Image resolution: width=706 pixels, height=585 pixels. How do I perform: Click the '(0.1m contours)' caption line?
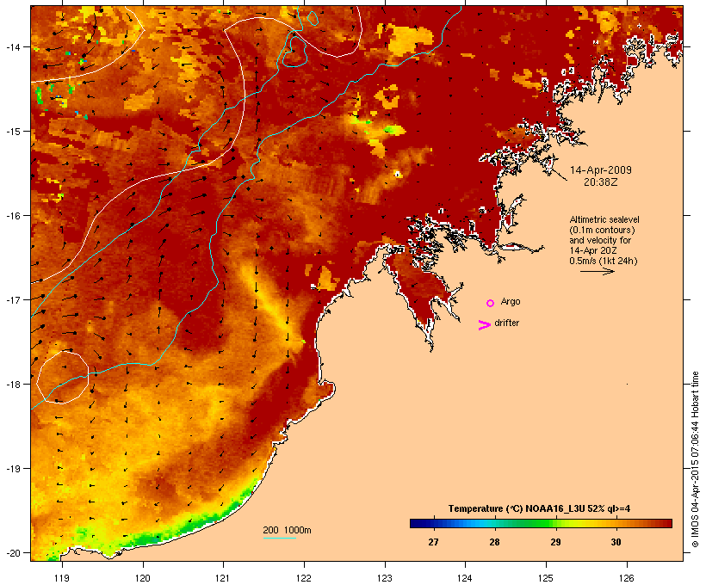(602, 230)
